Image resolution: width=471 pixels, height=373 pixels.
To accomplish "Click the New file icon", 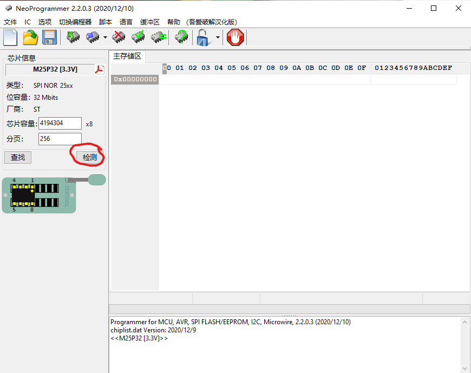I will pos(10,37).
